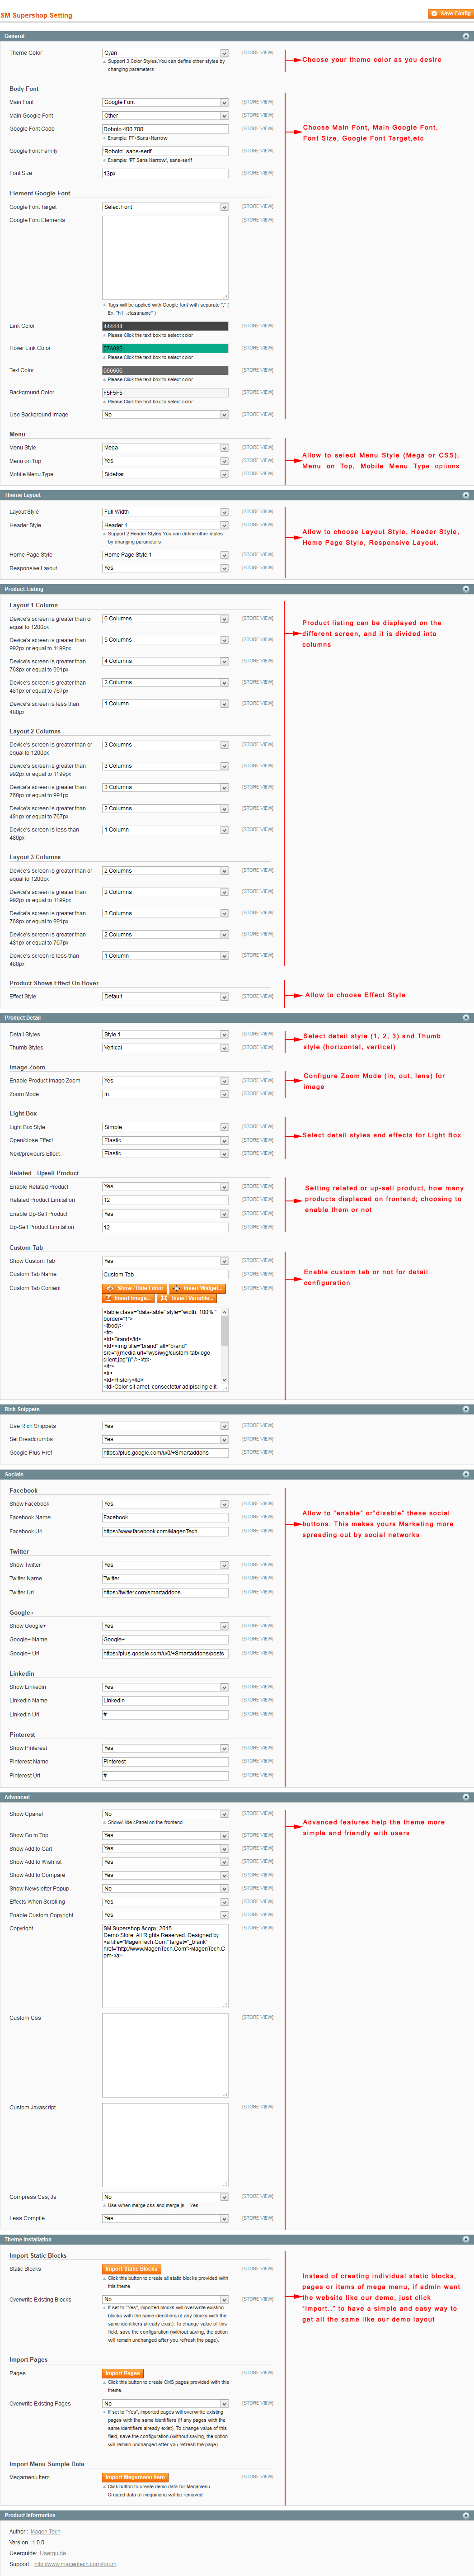Viewport: 474px width, 2576px height.
Task: Open the magentech.com forum support link
Action: coord(75,2564)
